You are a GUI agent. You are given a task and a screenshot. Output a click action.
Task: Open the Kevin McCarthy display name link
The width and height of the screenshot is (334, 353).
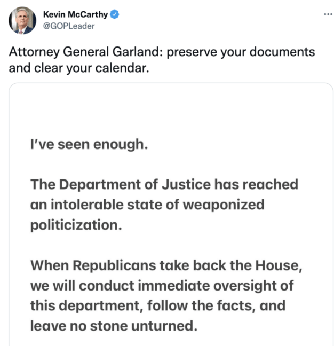click(75, 14)
